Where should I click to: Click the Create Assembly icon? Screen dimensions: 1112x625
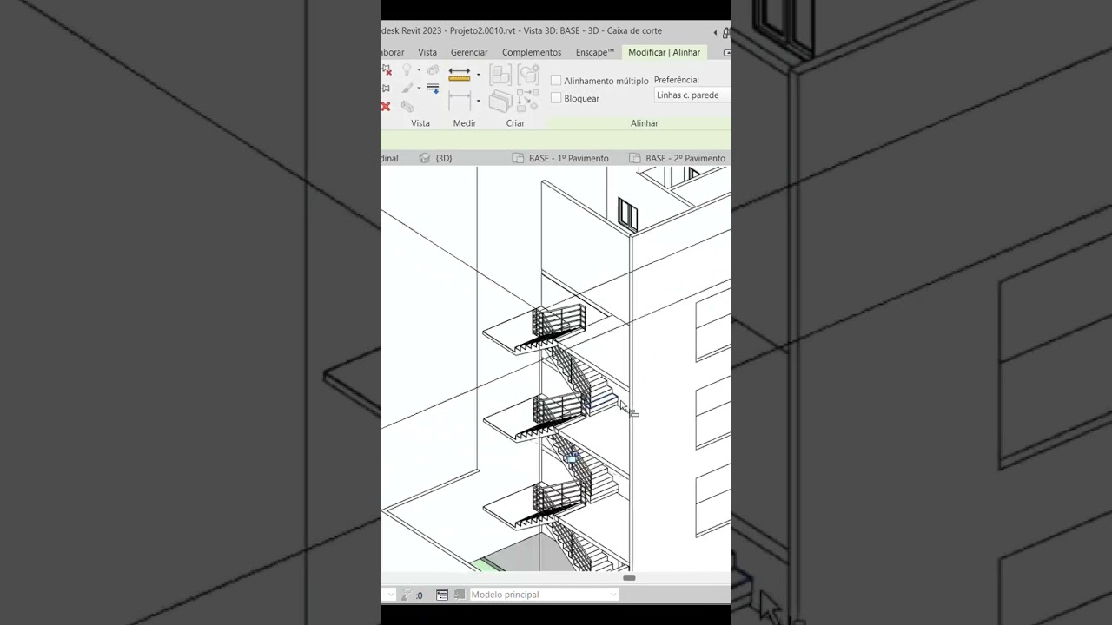(500, 75)
